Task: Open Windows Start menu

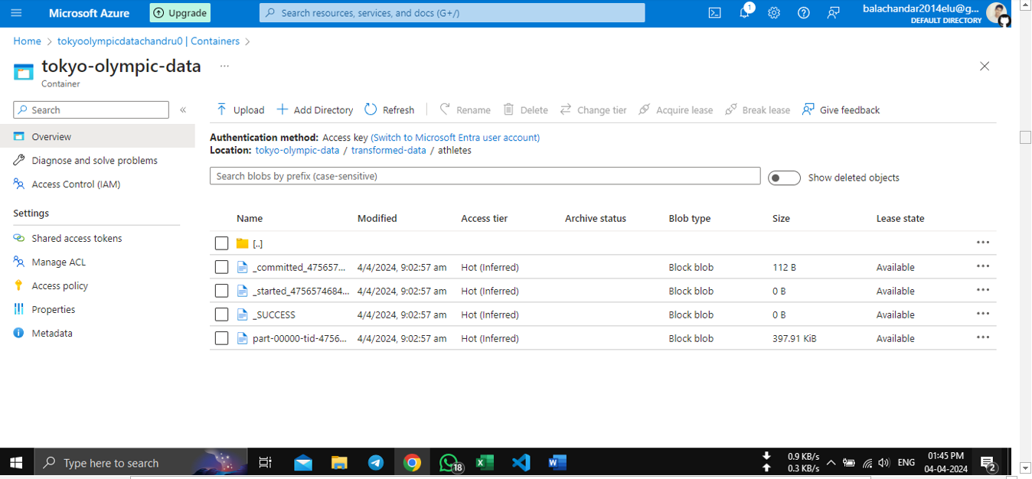Action: pos(16,462)
